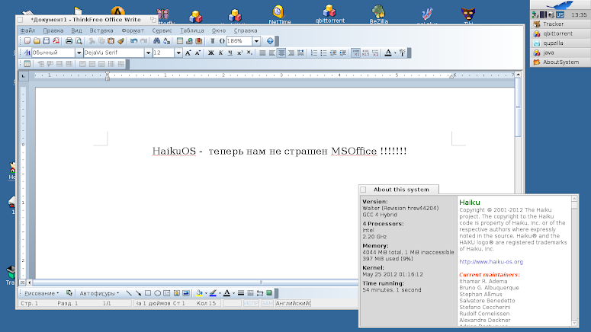Screen dimensions: 591x332
Task: Select the Oval shape tool
Action: tap(158, 293)
